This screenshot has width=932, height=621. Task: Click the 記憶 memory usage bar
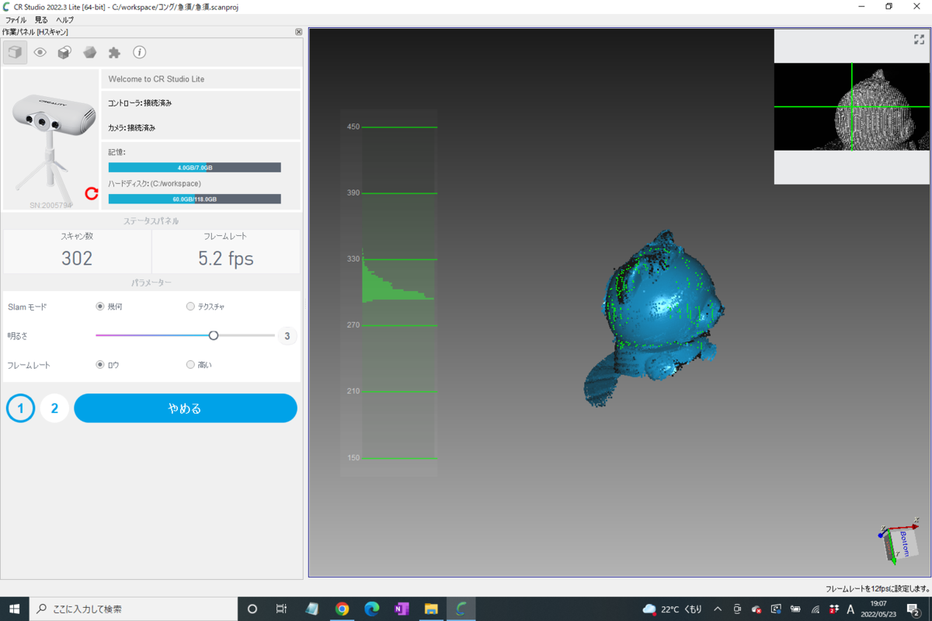(x=194, y=168)
